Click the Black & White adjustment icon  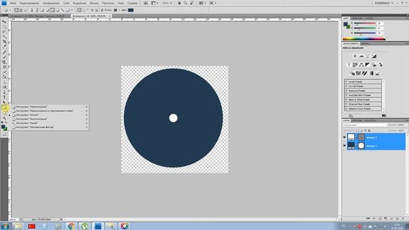[367, 65]
